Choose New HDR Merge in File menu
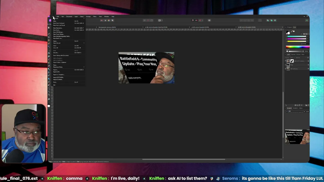 pos(69,32)
